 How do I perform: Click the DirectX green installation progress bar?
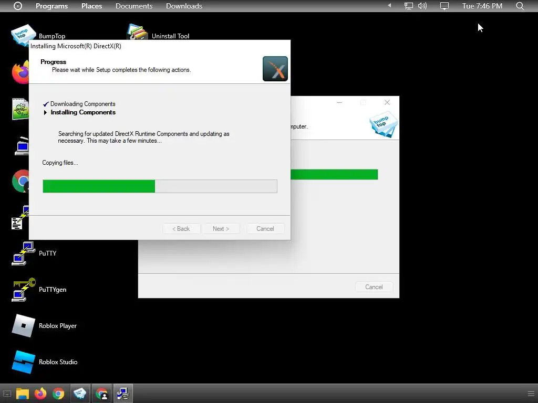point(160,186)
